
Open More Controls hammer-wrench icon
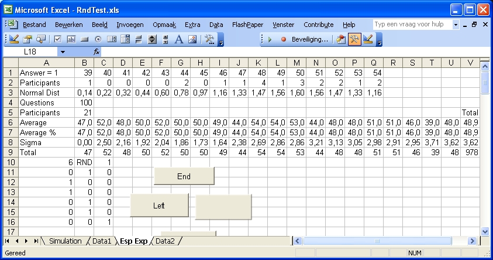(209, 39)
